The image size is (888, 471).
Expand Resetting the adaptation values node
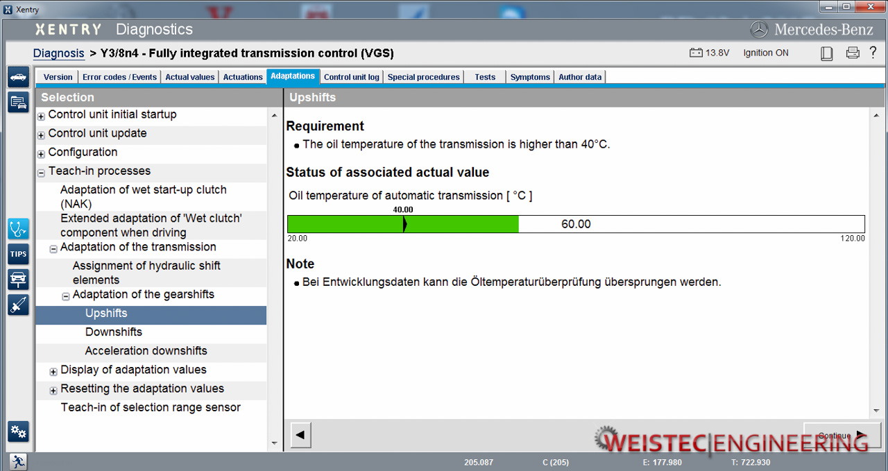point(53,391)
